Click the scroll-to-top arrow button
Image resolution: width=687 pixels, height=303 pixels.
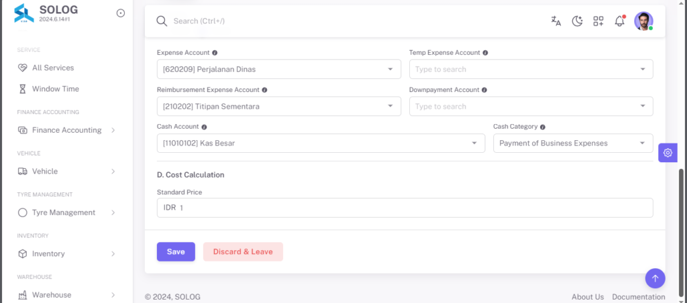(x=655, y=278)
